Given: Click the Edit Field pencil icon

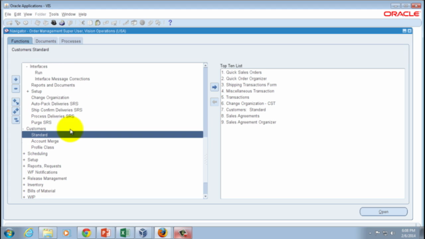Looking at the screenshot, I should coord(126,23).
